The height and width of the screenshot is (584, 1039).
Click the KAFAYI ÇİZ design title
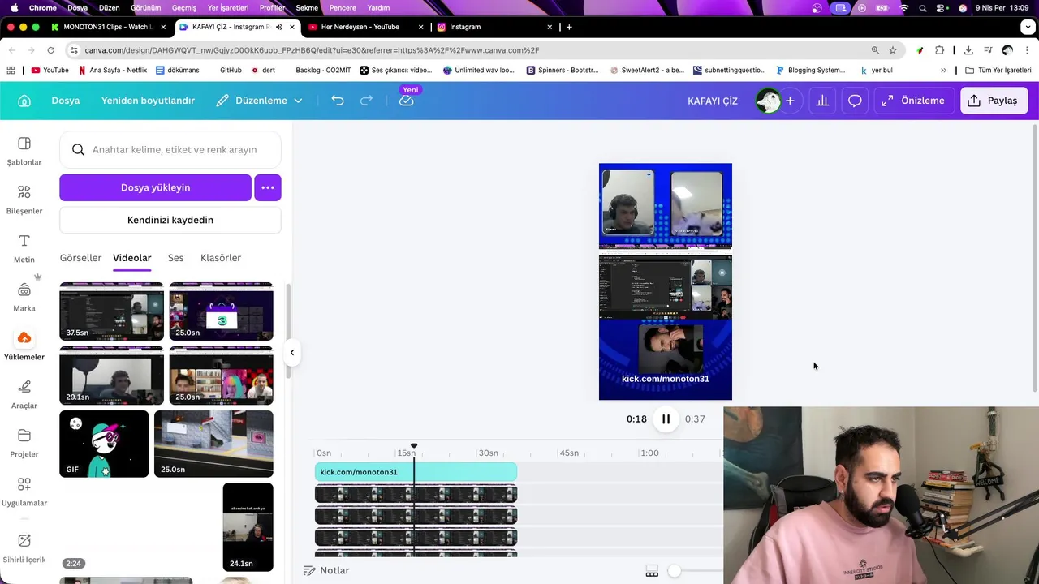[713, 101]
